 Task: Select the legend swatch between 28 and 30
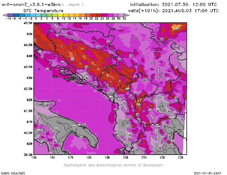pyautogui.click(x=116, y=15)
